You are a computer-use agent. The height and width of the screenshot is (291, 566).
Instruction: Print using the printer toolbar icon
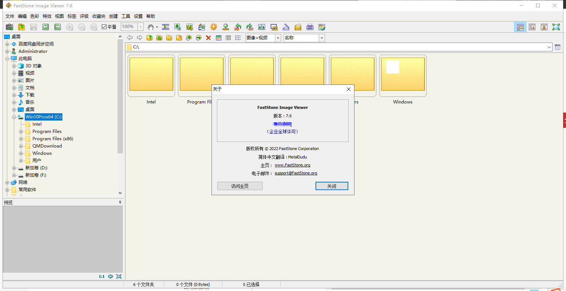click(310, 27)
